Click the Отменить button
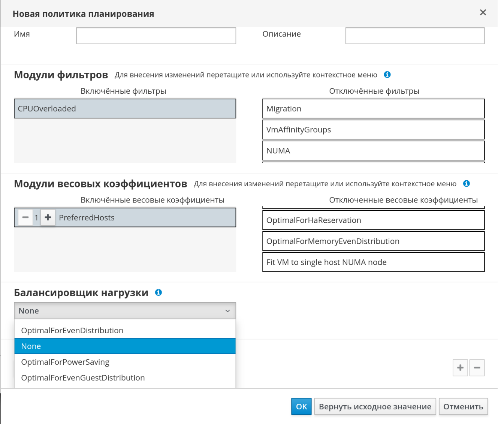Viewport: 498px width, 424px height. click(463, 406)
